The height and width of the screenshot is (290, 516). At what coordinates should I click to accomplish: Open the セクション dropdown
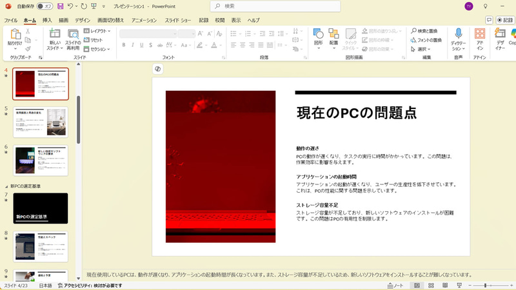97,49
